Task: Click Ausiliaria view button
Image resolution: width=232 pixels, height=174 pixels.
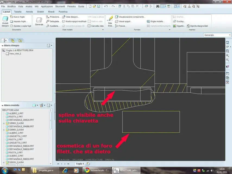Action: [x=53, y=26]
